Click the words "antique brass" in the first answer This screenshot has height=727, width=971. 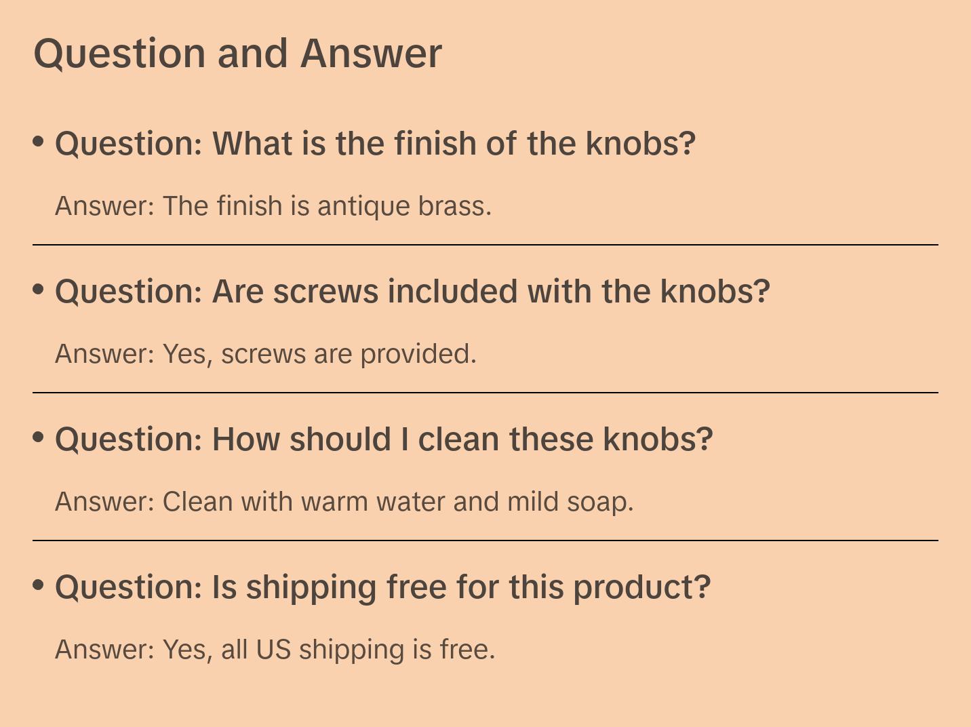403,206
